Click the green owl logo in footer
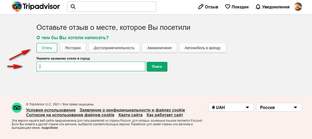The width and height of the screenshot is (312, 139). [x=17, y=108]
